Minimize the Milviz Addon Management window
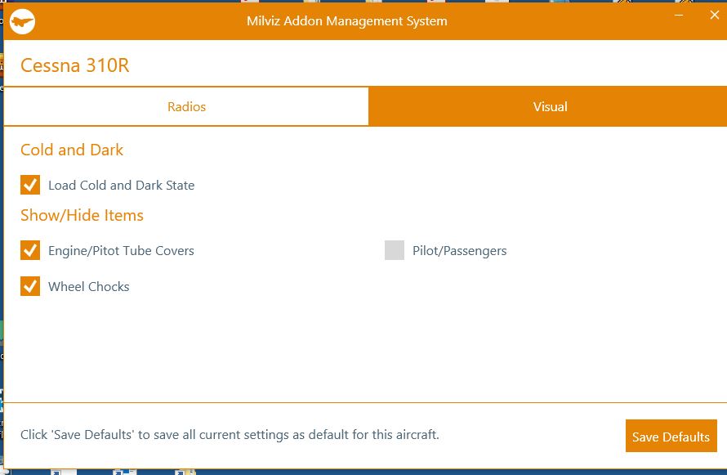727x475 pixels. (679, 16)
